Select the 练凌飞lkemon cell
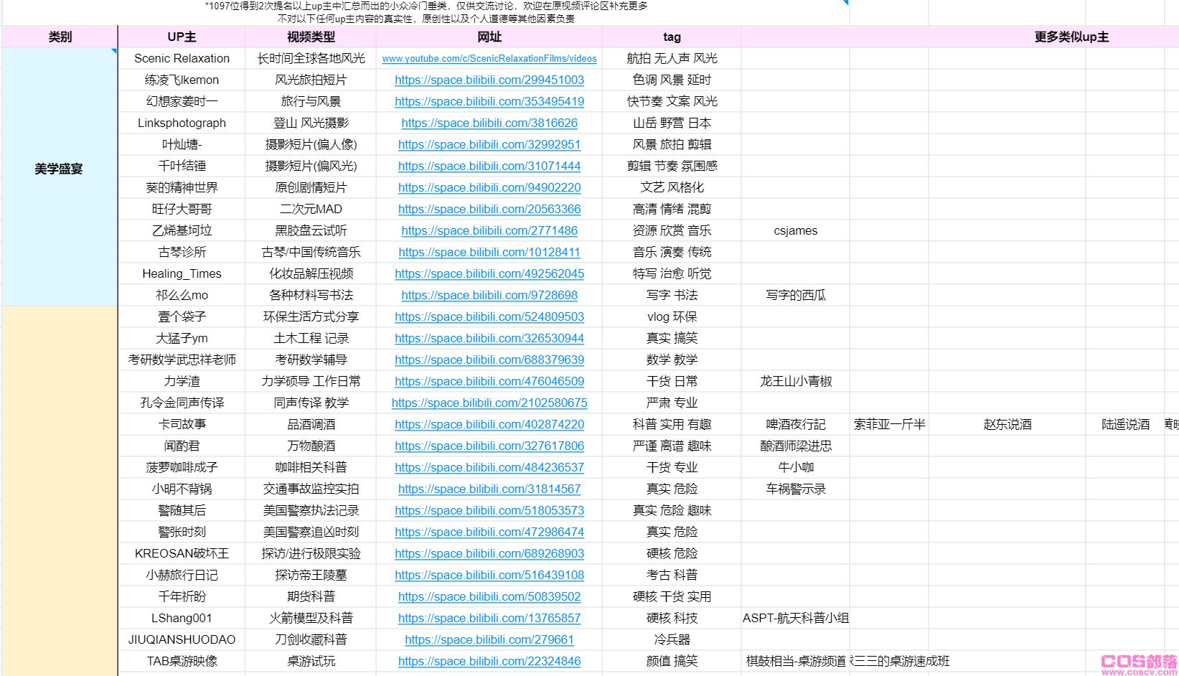The height and width of the screenshot is (676, 1179). tap(182, 80)
